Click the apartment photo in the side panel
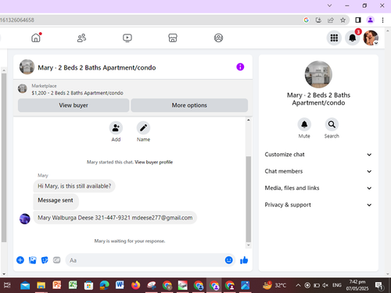Image resolution: width=391 pixels, height=293 pixels. point(318,74)
